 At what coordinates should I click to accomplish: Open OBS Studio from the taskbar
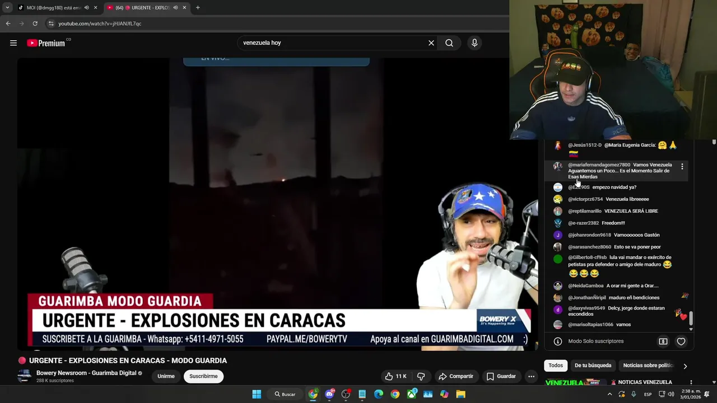point(346,394)
